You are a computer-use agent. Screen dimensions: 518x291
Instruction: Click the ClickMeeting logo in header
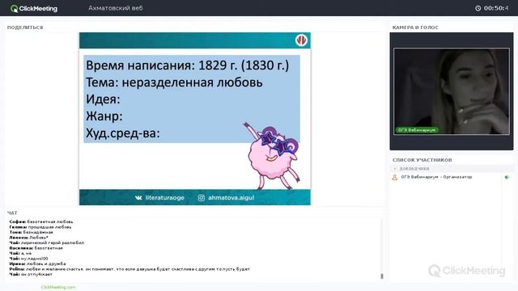coord(34,9)
